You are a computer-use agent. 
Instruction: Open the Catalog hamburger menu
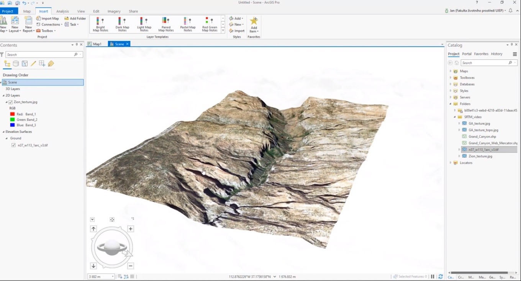pos(515,54)
